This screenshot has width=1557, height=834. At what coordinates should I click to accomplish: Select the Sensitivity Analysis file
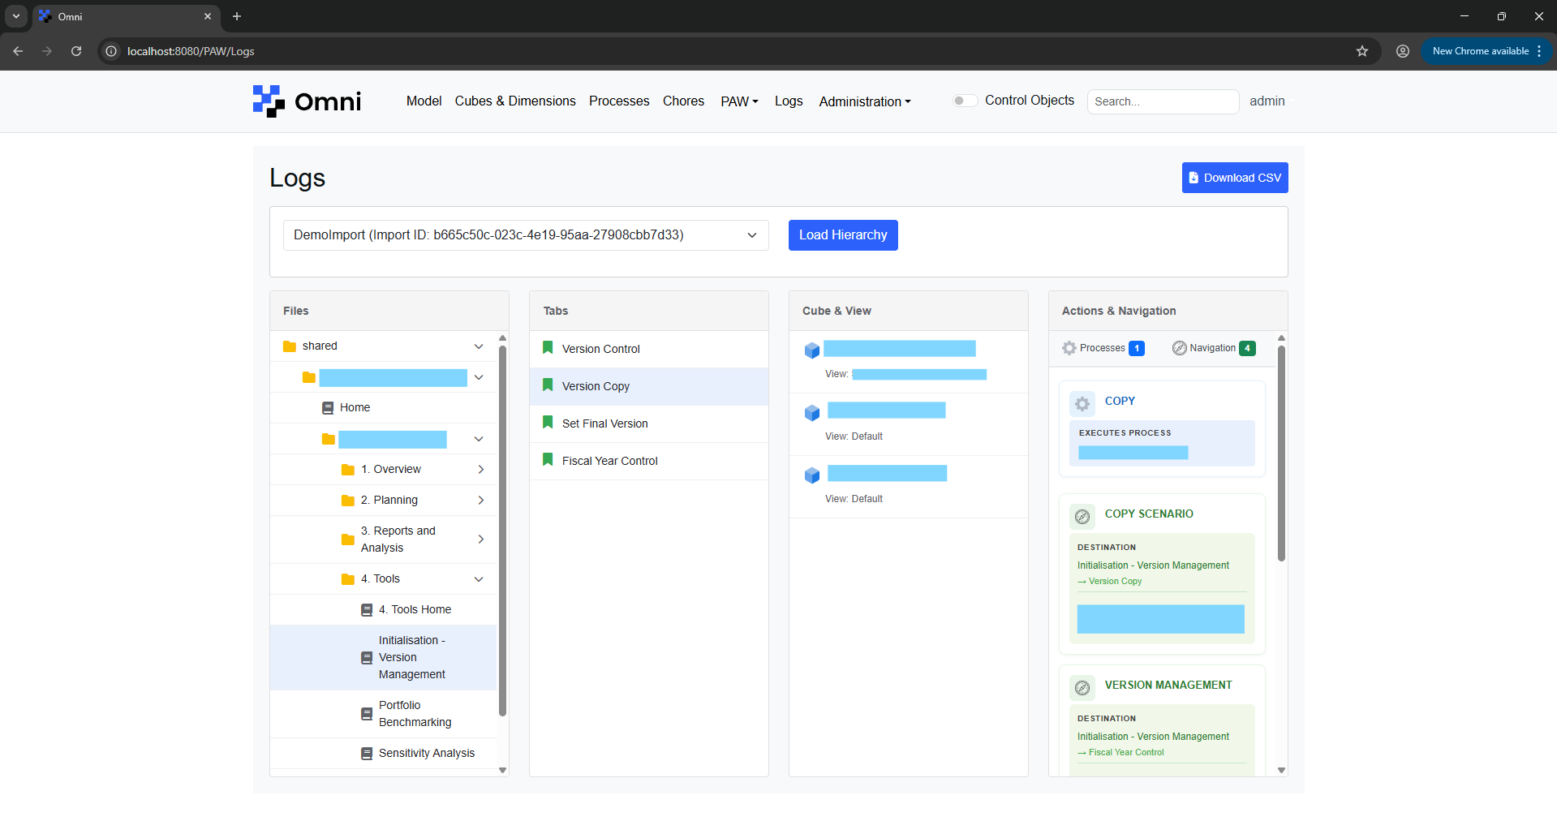(x=383, y=754)
